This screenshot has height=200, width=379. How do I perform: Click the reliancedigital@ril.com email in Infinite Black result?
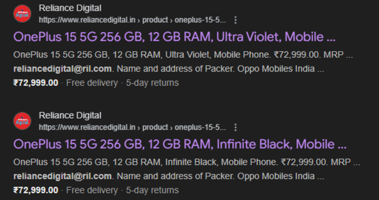(62, 176)
